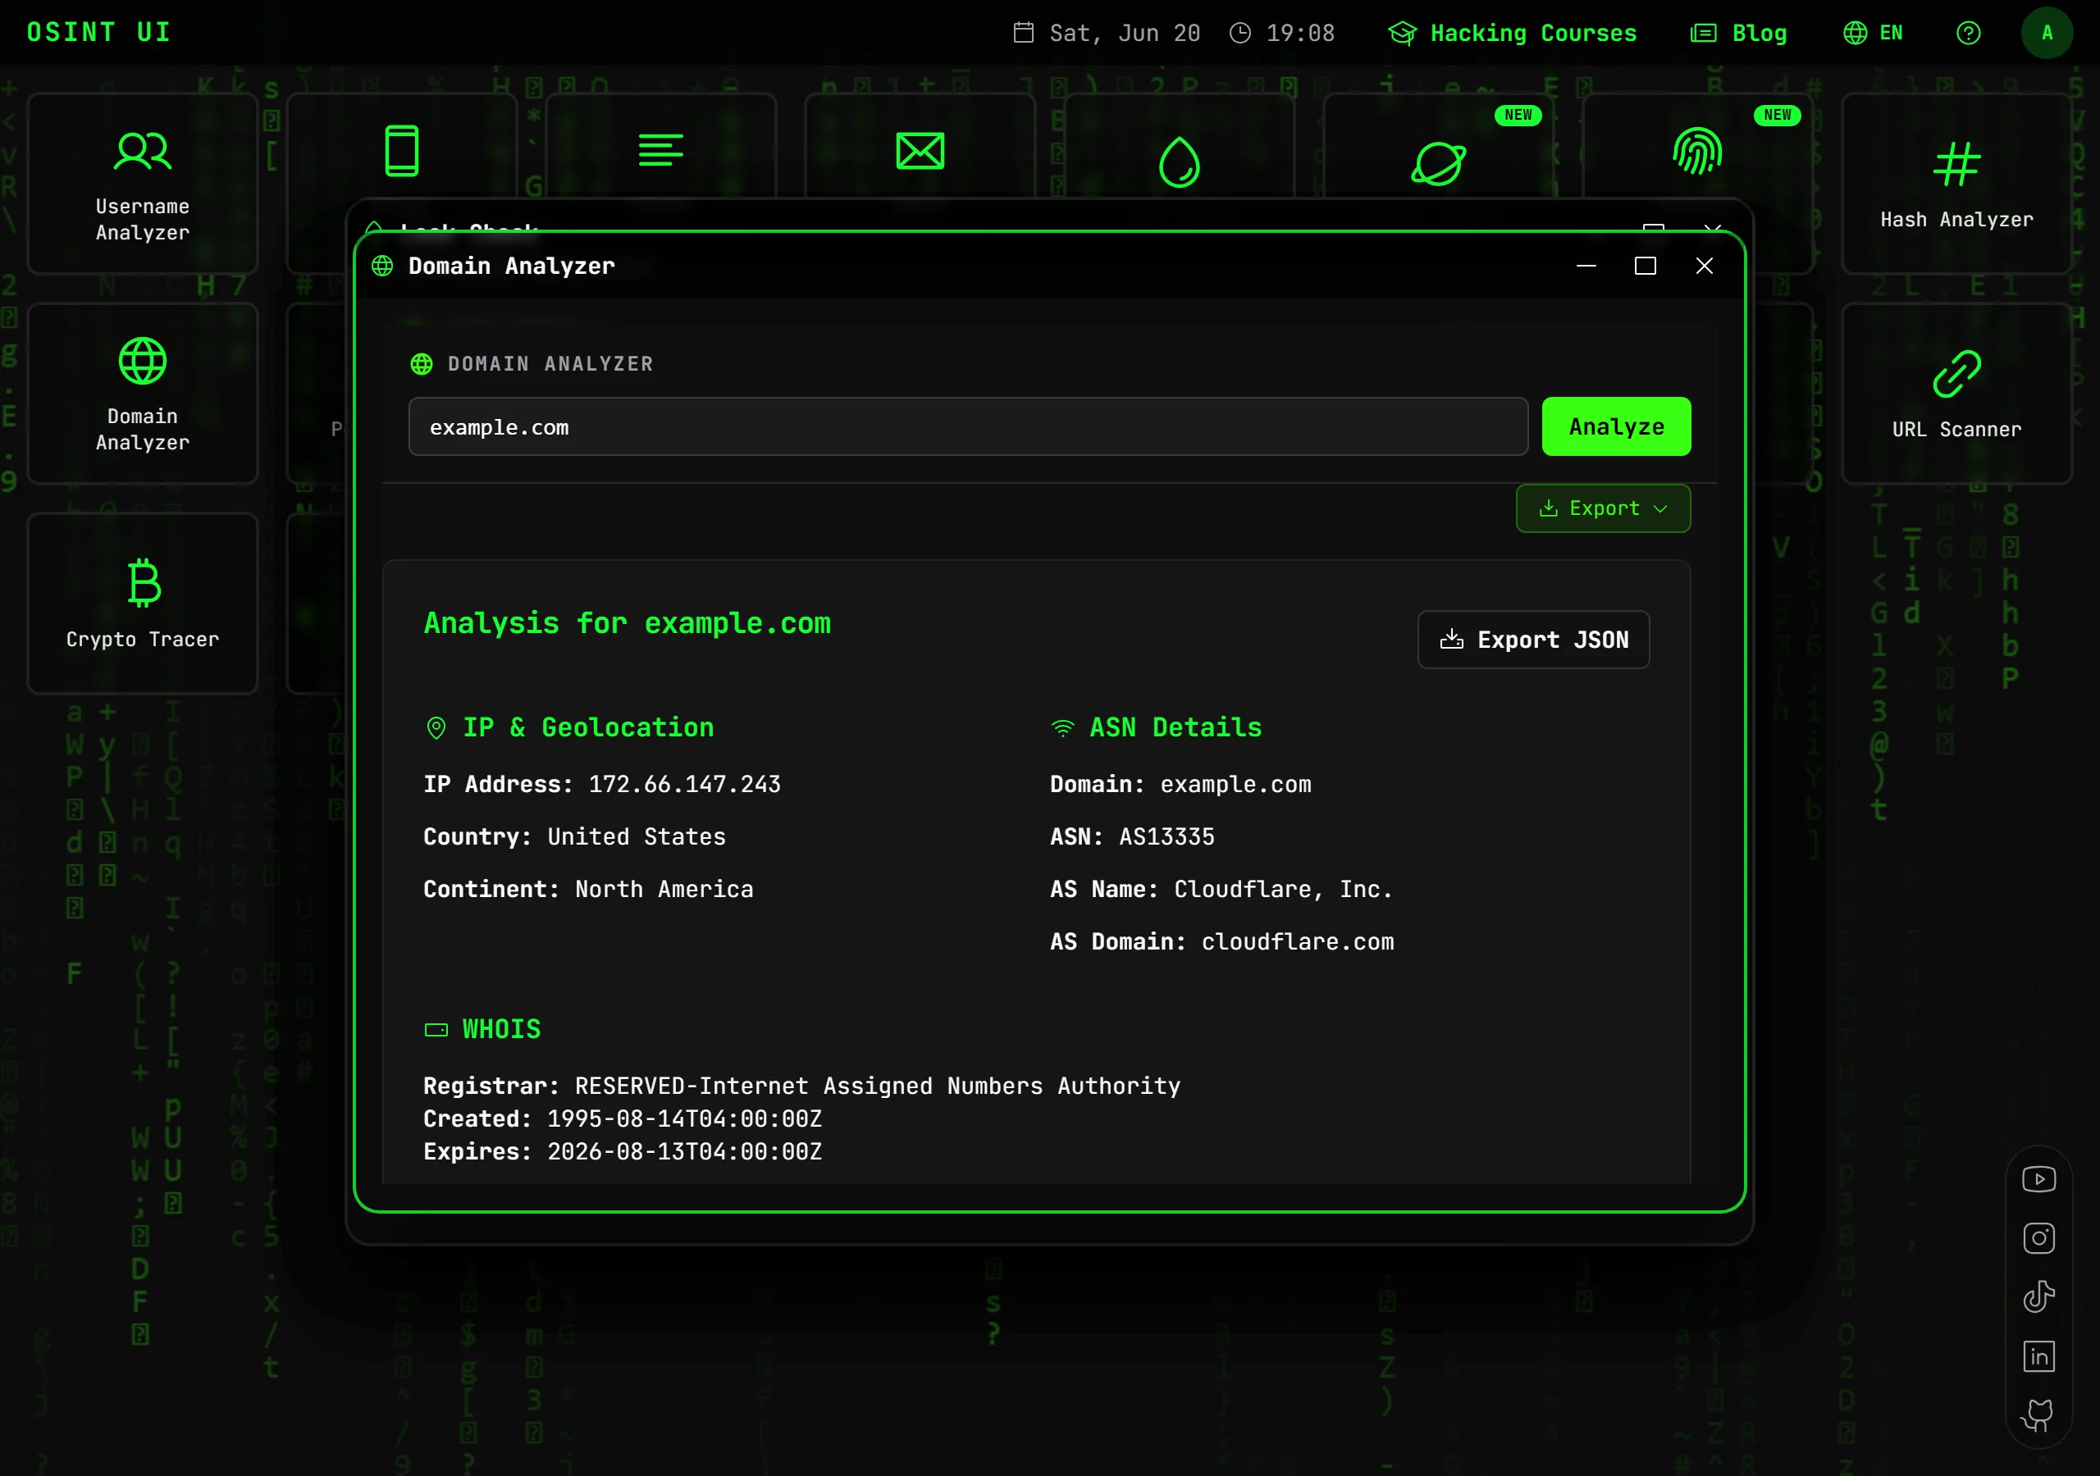Open the Crypto Tracer tool

143,603
